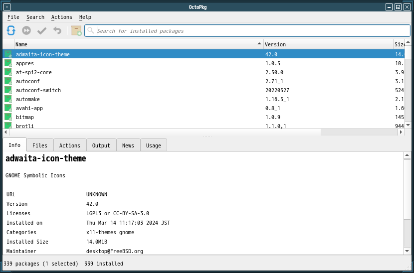Image resolution: width=414 pixels, height=273 pixels.
Task: Switch to the News tab
Action: 128,145
